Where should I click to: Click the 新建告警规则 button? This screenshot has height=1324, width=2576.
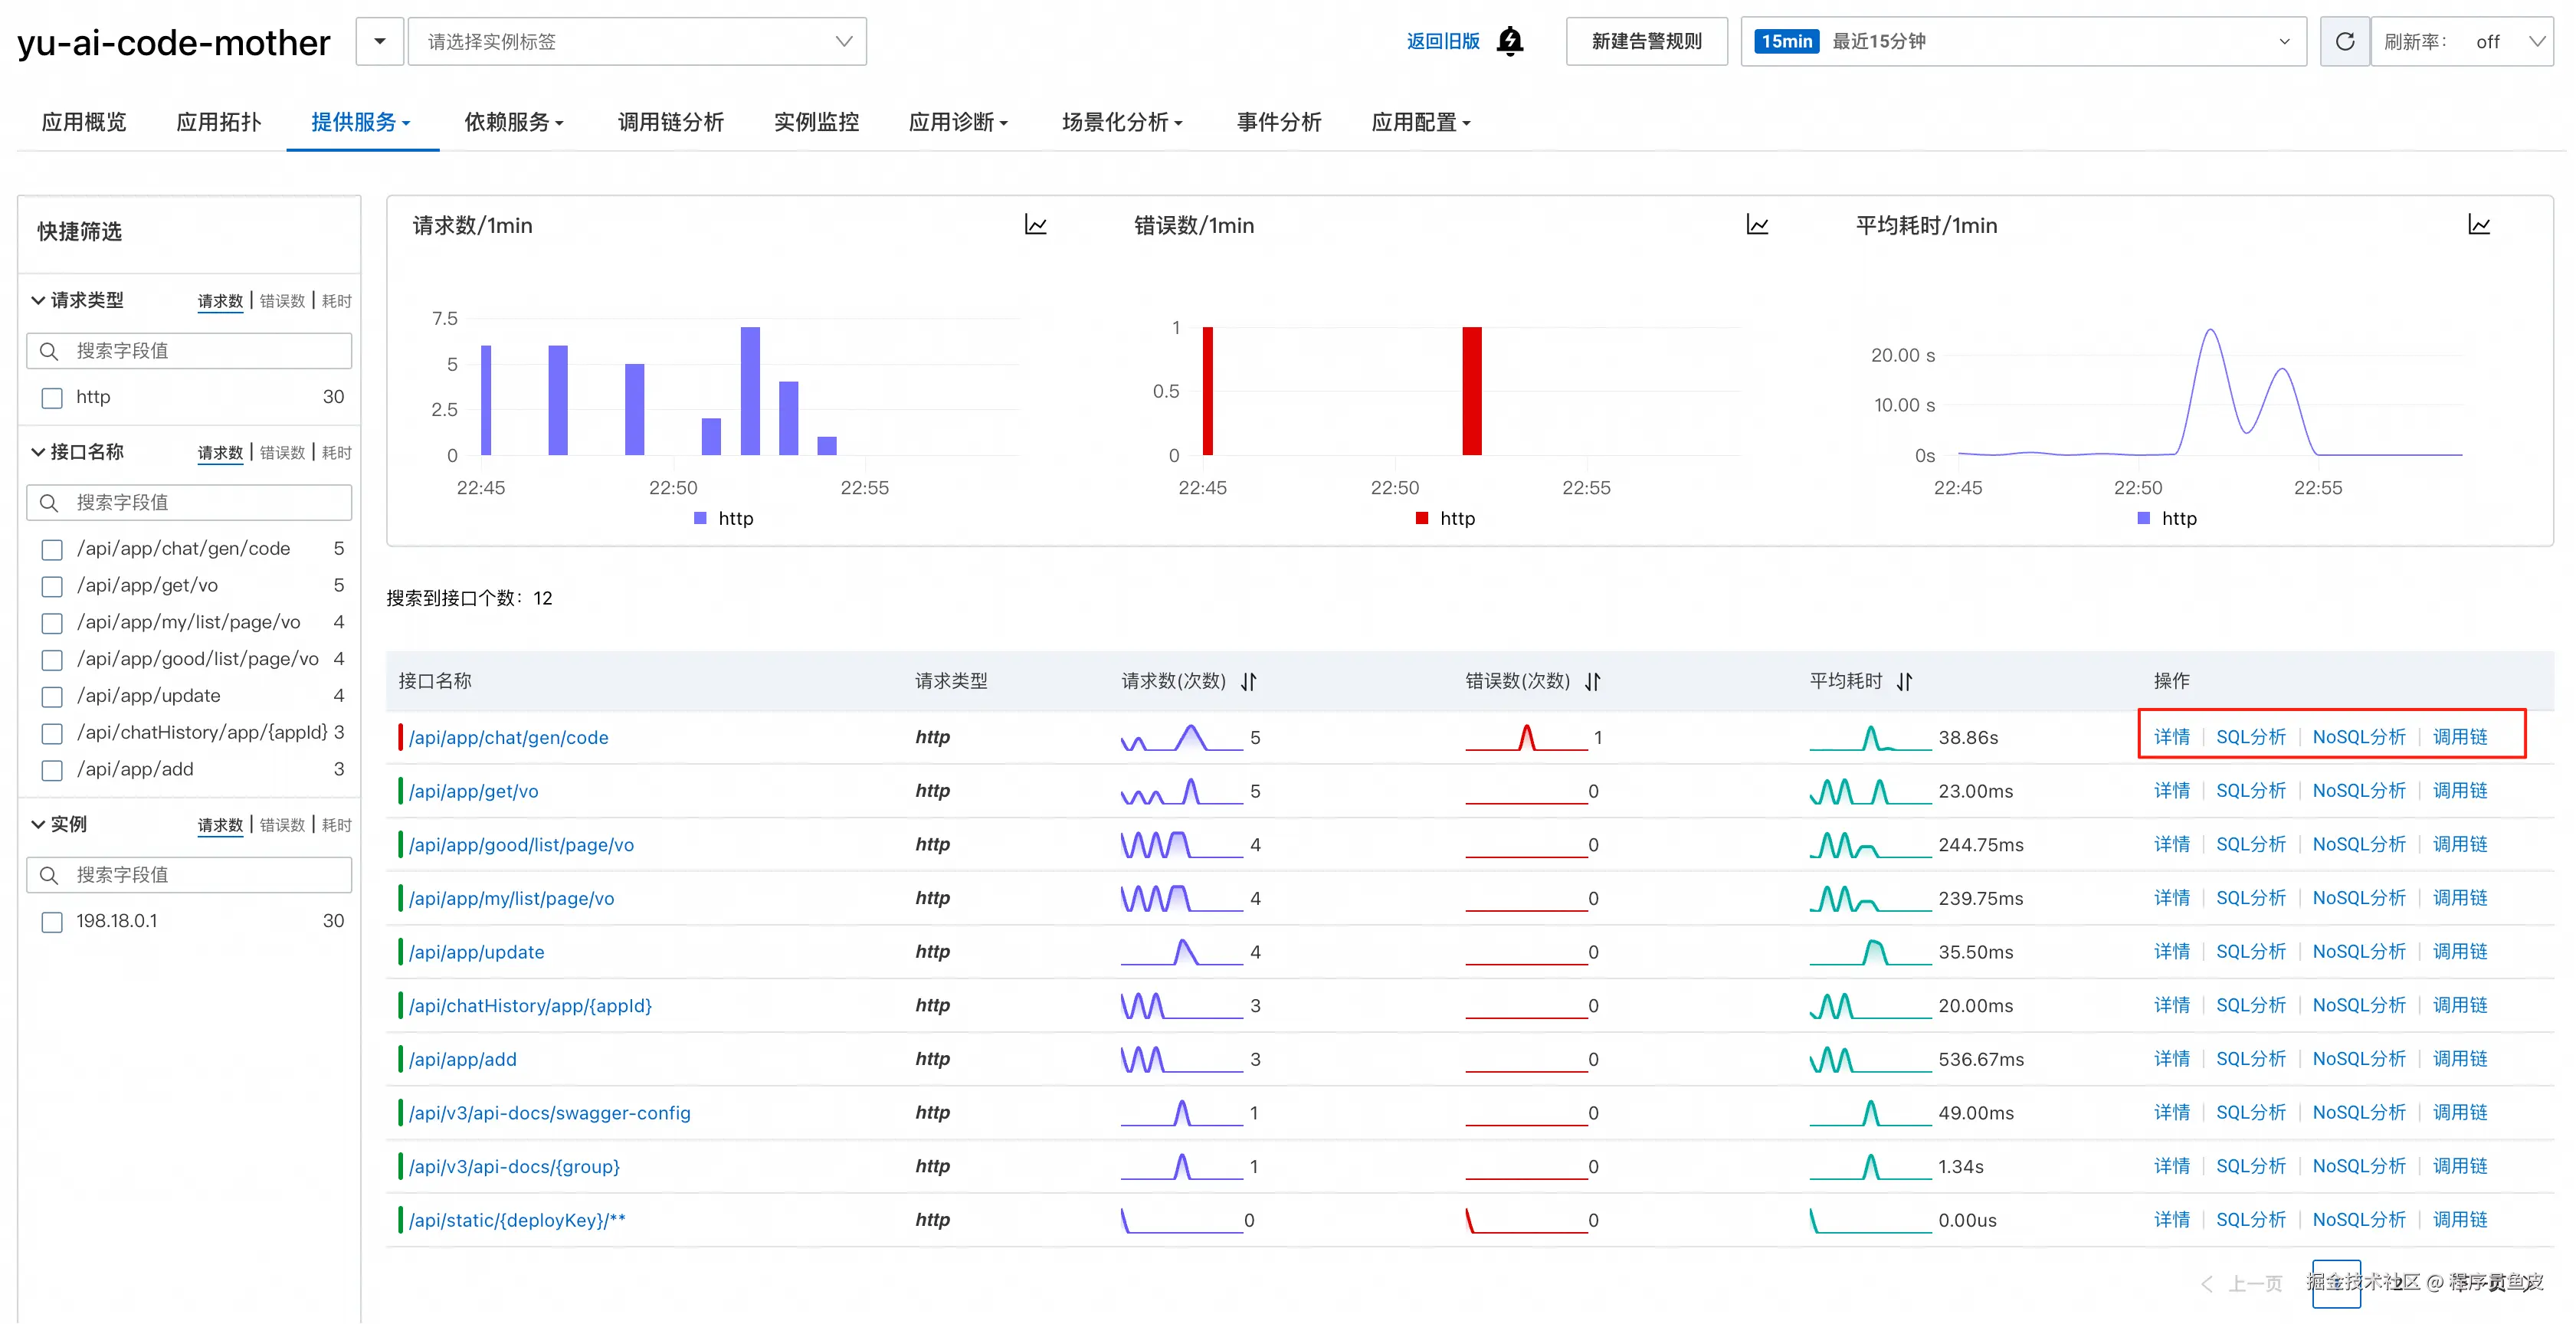tap(1646, 41)
